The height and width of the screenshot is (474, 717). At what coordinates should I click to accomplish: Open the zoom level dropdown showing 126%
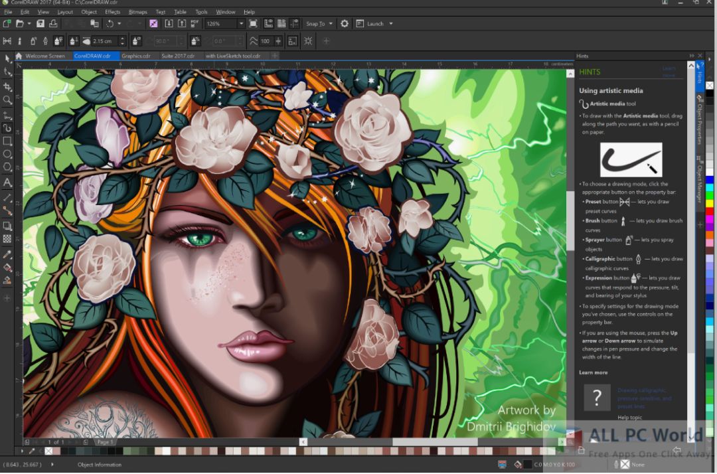[x=241, y=23]
